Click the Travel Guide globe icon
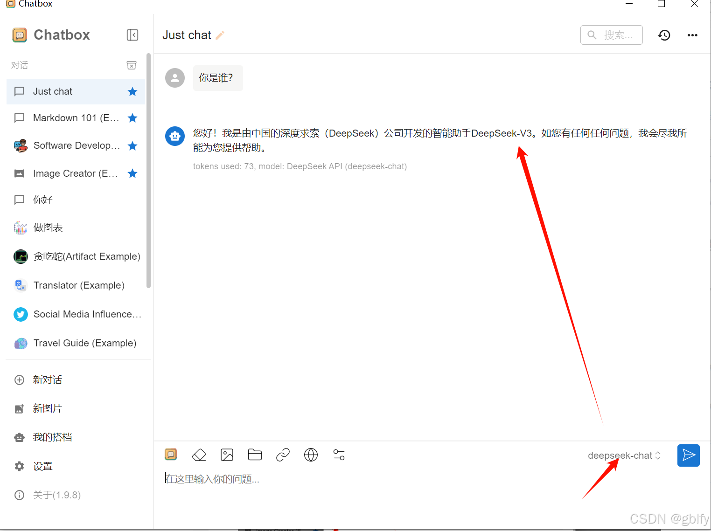This screenshot has width=711, height=531. 20,344
